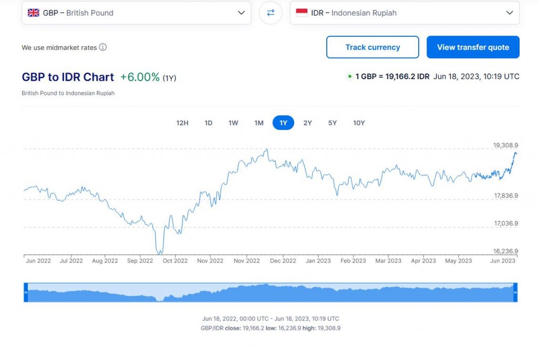
Task: Select the 1Y time range
Action: tap(283, 123)
